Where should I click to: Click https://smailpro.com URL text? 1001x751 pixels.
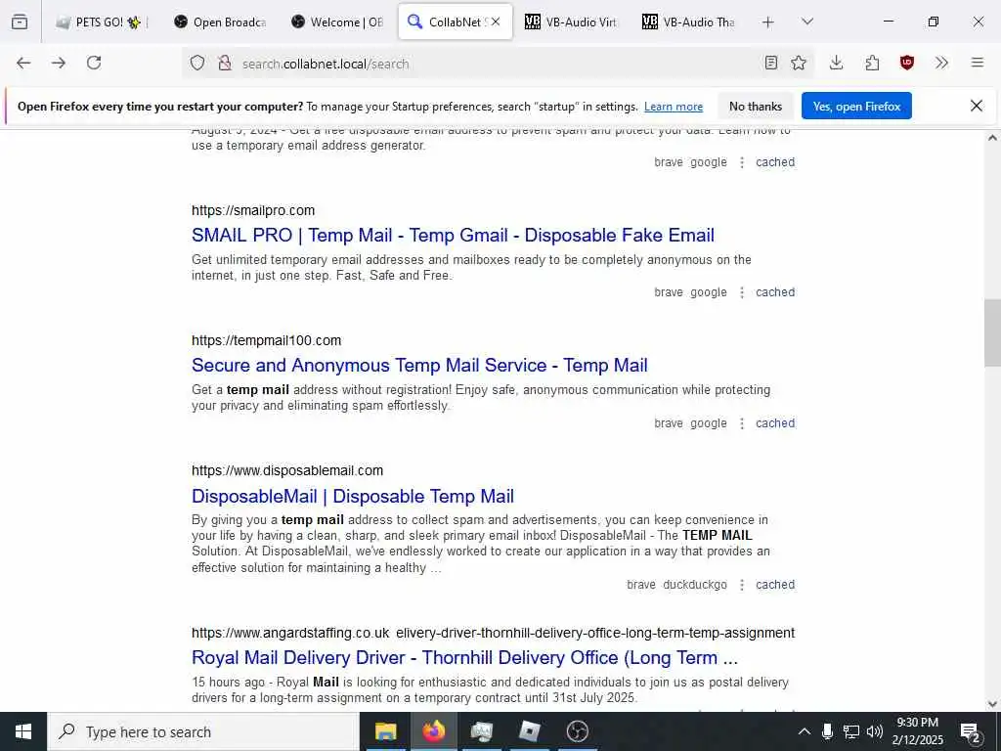point(253,211)
